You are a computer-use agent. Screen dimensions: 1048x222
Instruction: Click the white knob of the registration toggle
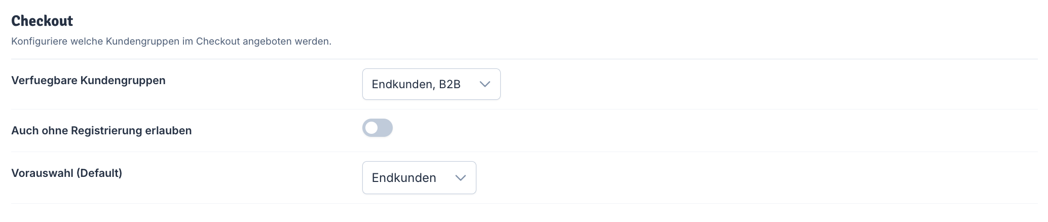pos(371,128)
